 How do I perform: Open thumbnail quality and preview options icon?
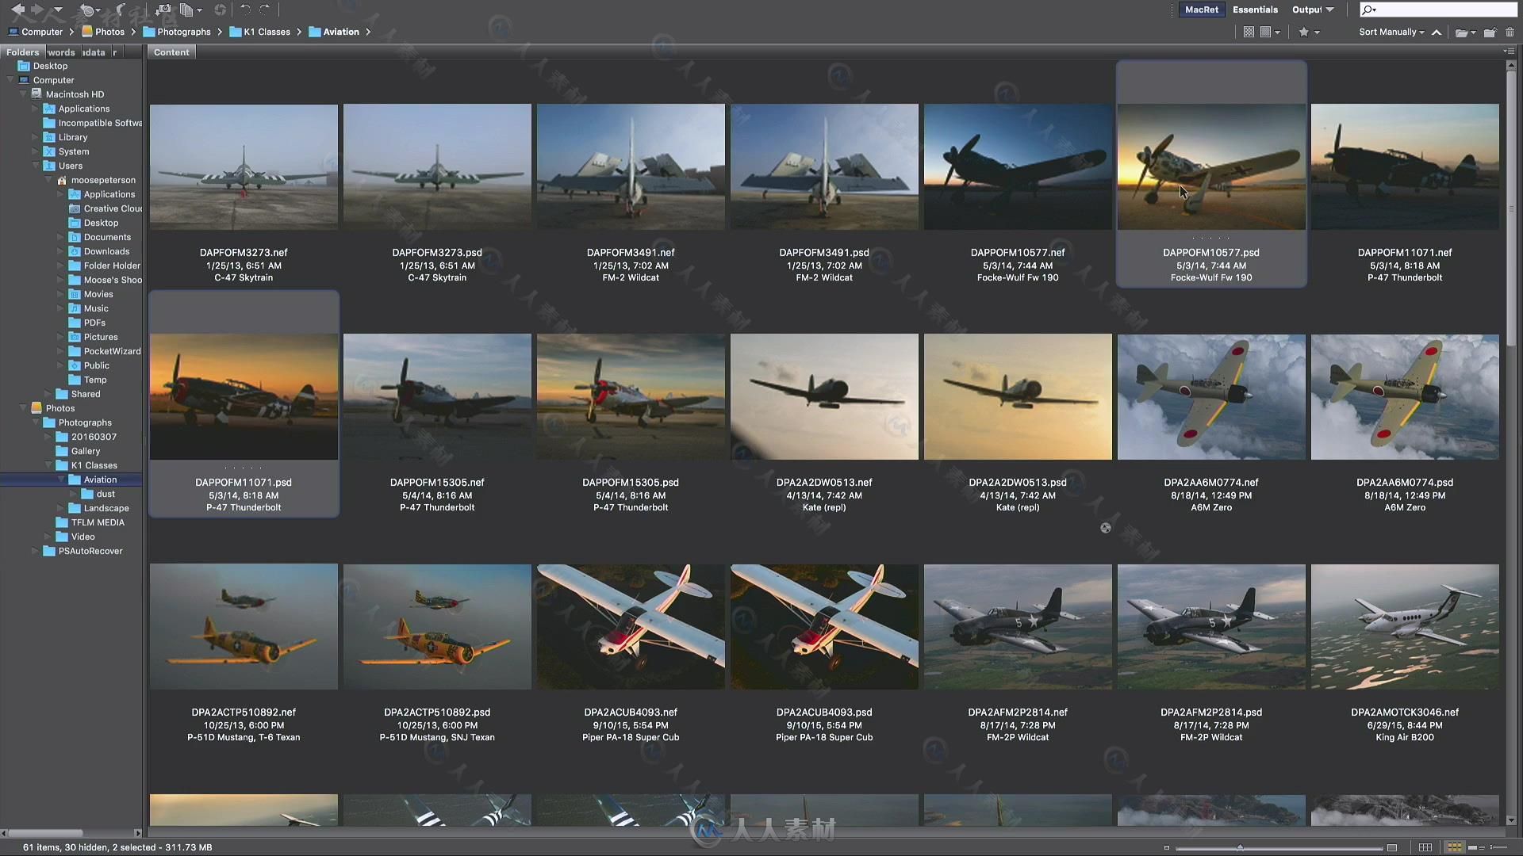click(1270, 32)
